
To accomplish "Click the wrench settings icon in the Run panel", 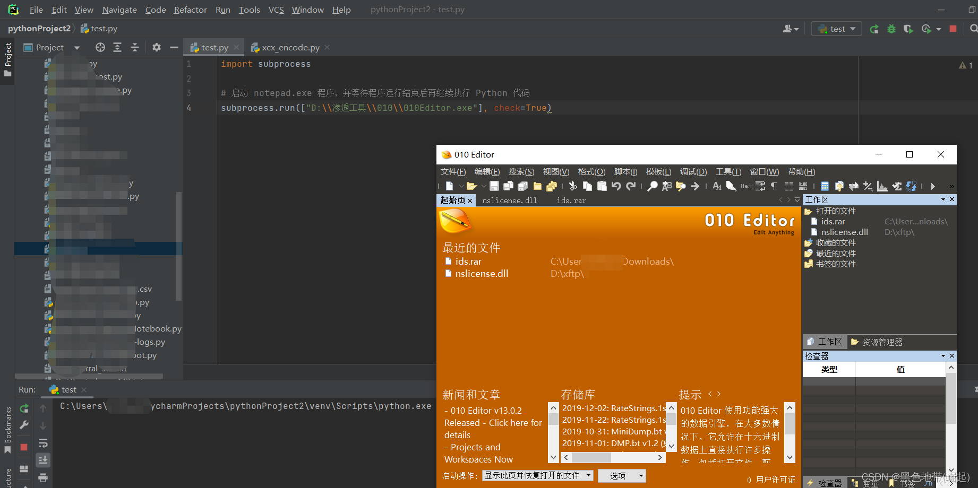I will click(x=24, y=425).
